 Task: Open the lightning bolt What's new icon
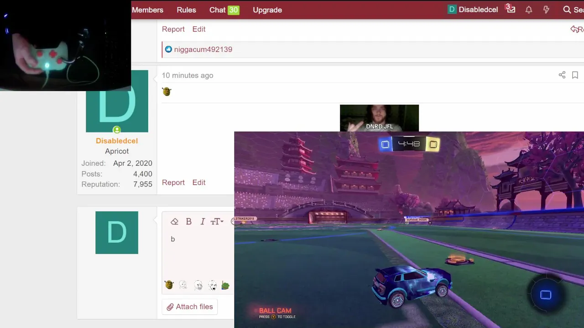[x=546, y=10]
